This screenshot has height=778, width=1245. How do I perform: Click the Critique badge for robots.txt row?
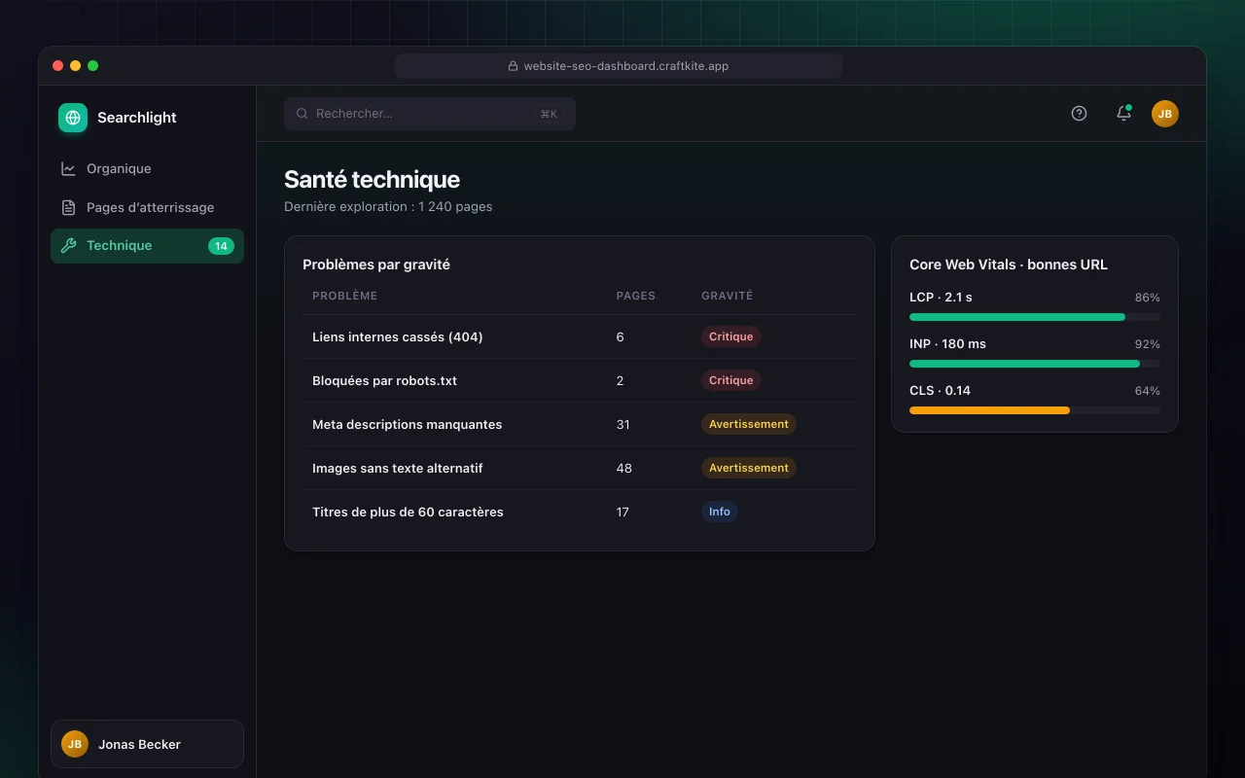[x=731, y=380]
